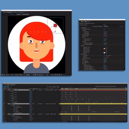The width and height of the screenshot is (129, 129).
Task: Open the Graph Editor from timeline header
Action: pos(58,87)
